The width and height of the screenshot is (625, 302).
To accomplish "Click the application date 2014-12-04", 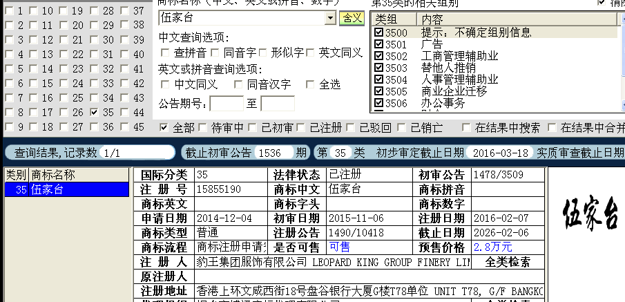I will (x=224, y=218).
